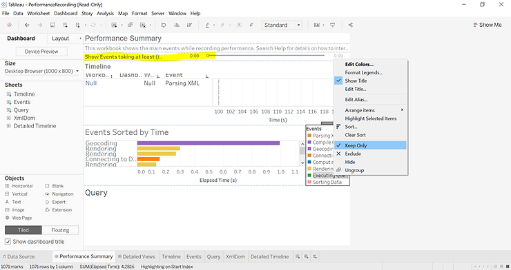Click the event duration slider handle
This screenshot has height=270, width=511.
tap(208, 56)
